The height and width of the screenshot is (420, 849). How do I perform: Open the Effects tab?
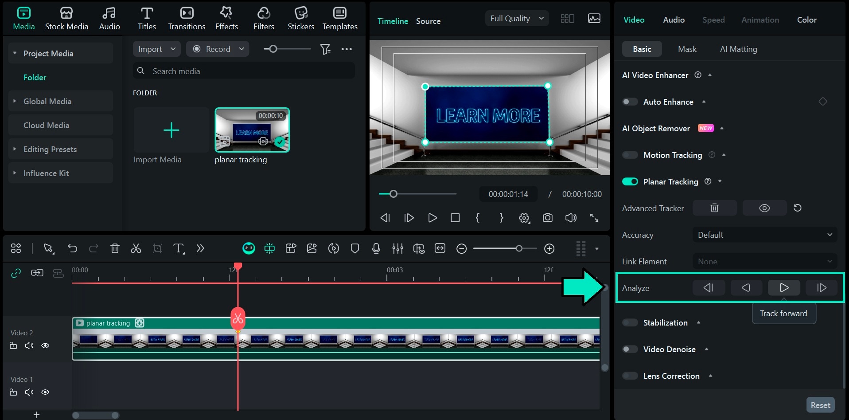tap(226, 19)
